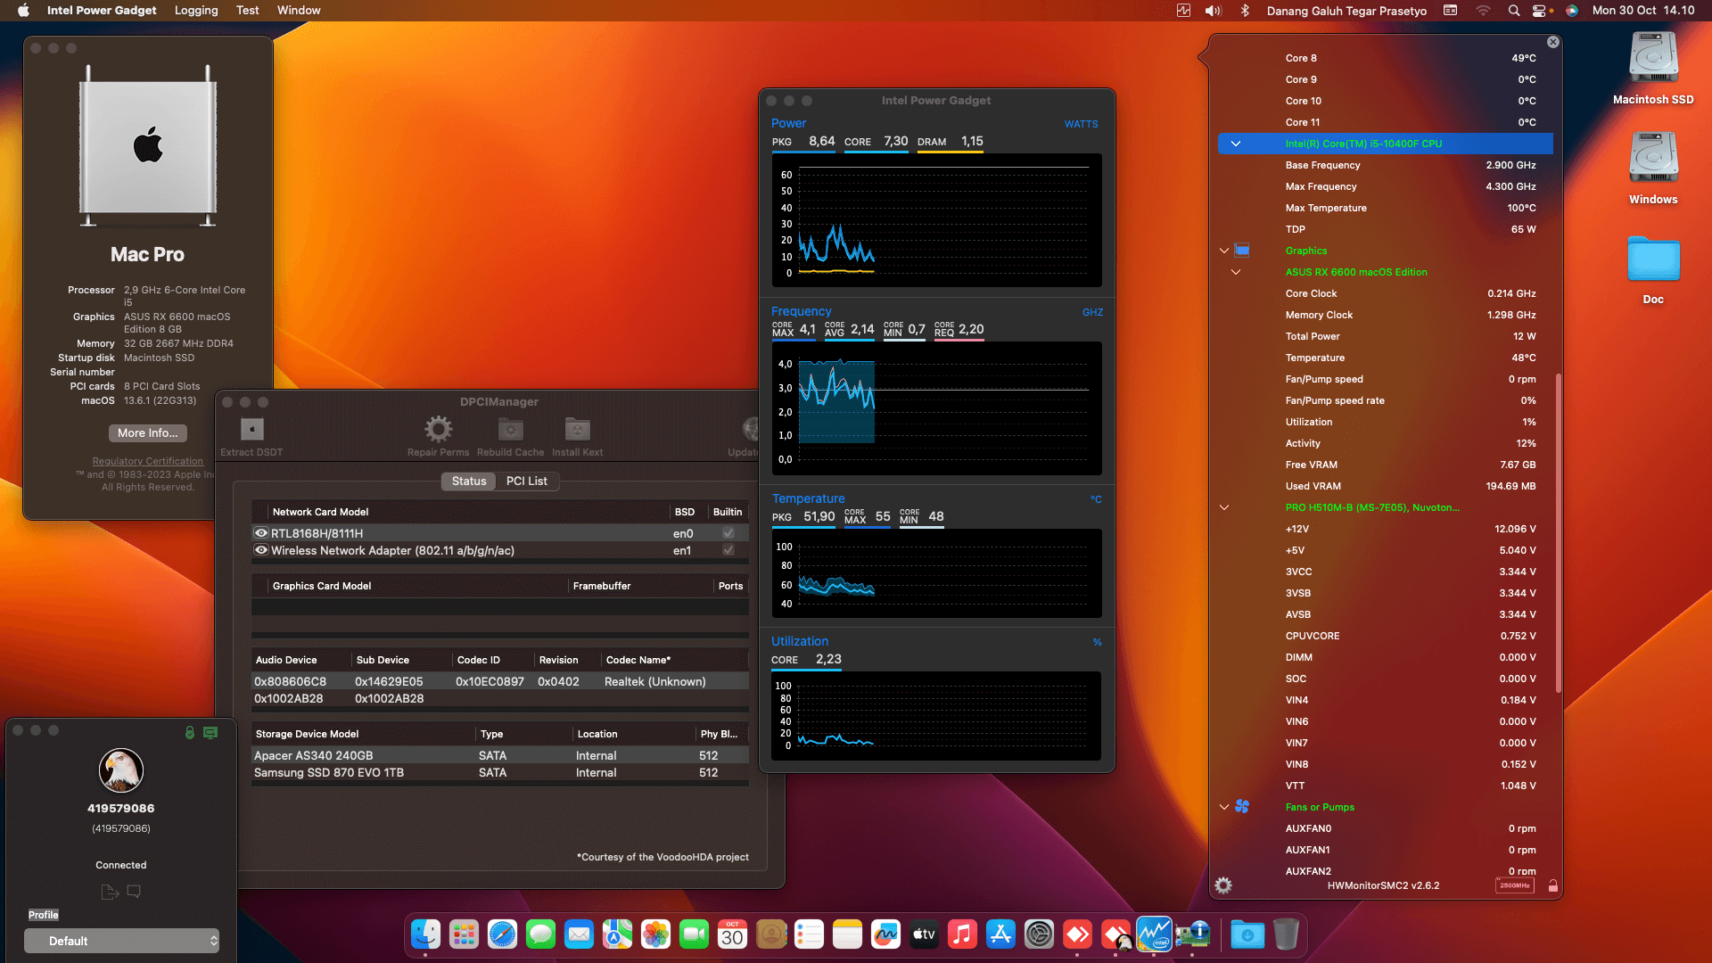This screenshot has width=1712, height=963.
Task: Select the Samsung SSD 870 EVO 1TB row
Action: tap(499, 773)
